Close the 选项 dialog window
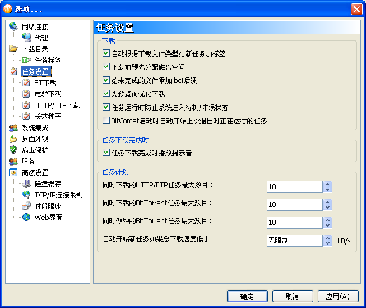 pyautogui.click(x=356, y=10)
